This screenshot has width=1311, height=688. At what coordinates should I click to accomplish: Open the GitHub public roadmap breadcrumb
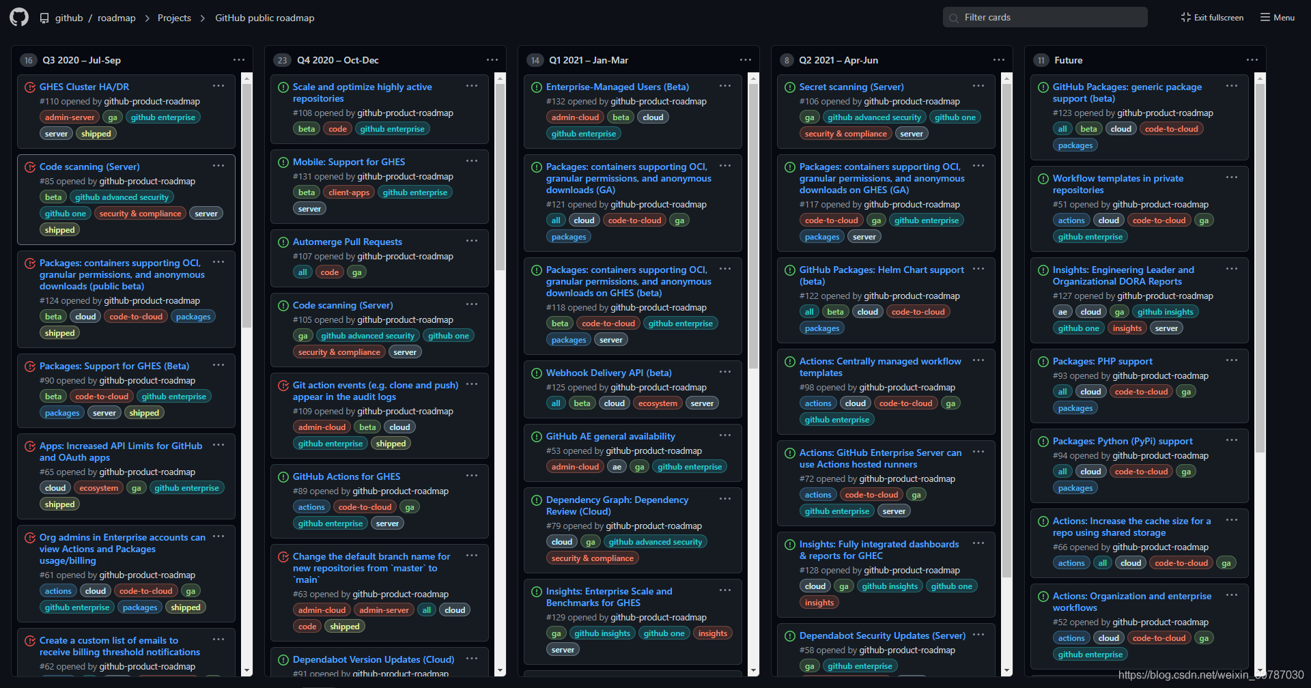[x=265, y=18]
